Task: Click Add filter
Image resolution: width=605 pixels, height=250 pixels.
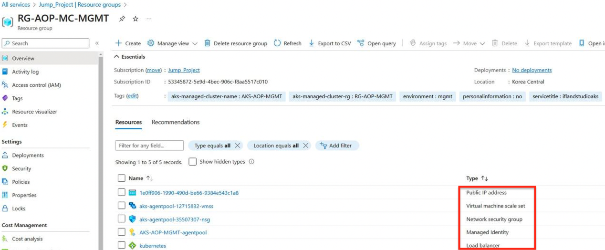Action: 337,146
